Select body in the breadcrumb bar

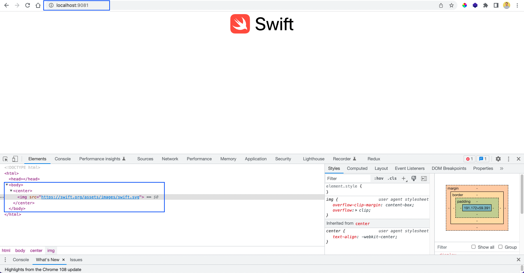[x=20, y=251]
